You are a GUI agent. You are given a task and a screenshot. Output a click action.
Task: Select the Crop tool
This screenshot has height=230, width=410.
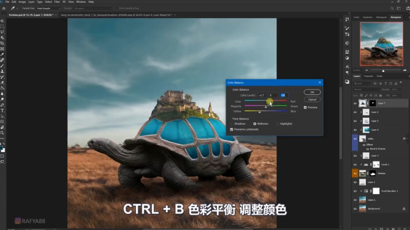click(3, 43)
